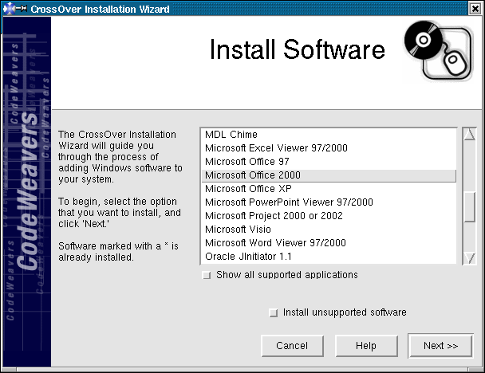Screen dimensions: 485x373
Task: Click the software list scrollbar thumb
Action: (470, 206)
